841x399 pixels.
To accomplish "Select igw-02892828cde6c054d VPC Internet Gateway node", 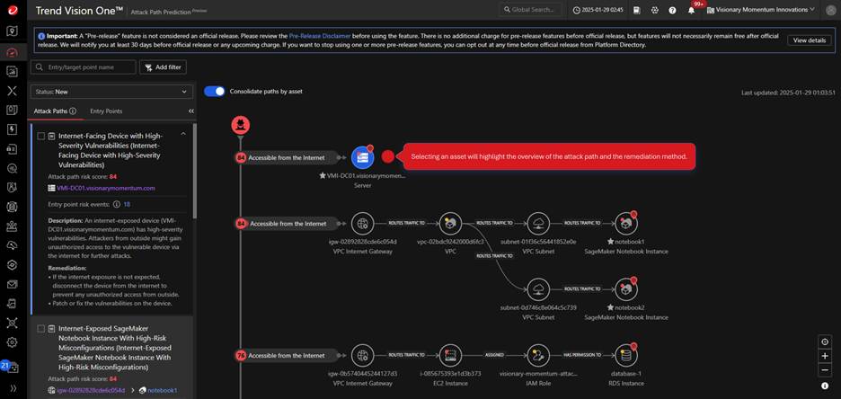I will pyautogui.click(x=363, y=223).
